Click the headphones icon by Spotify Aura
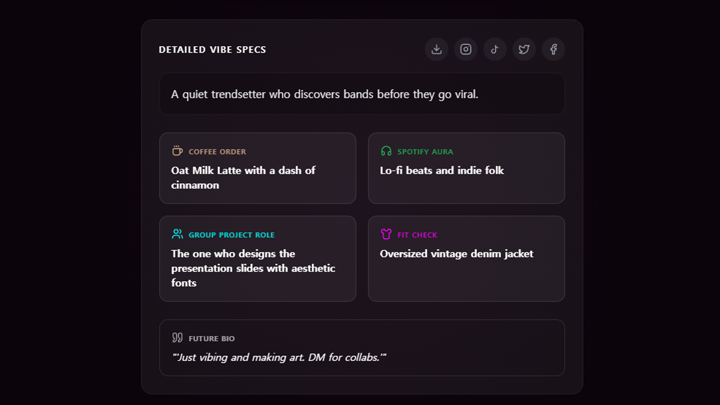Image resolution: width=720 pixels, height=405 pixels. tap(386, 151)
